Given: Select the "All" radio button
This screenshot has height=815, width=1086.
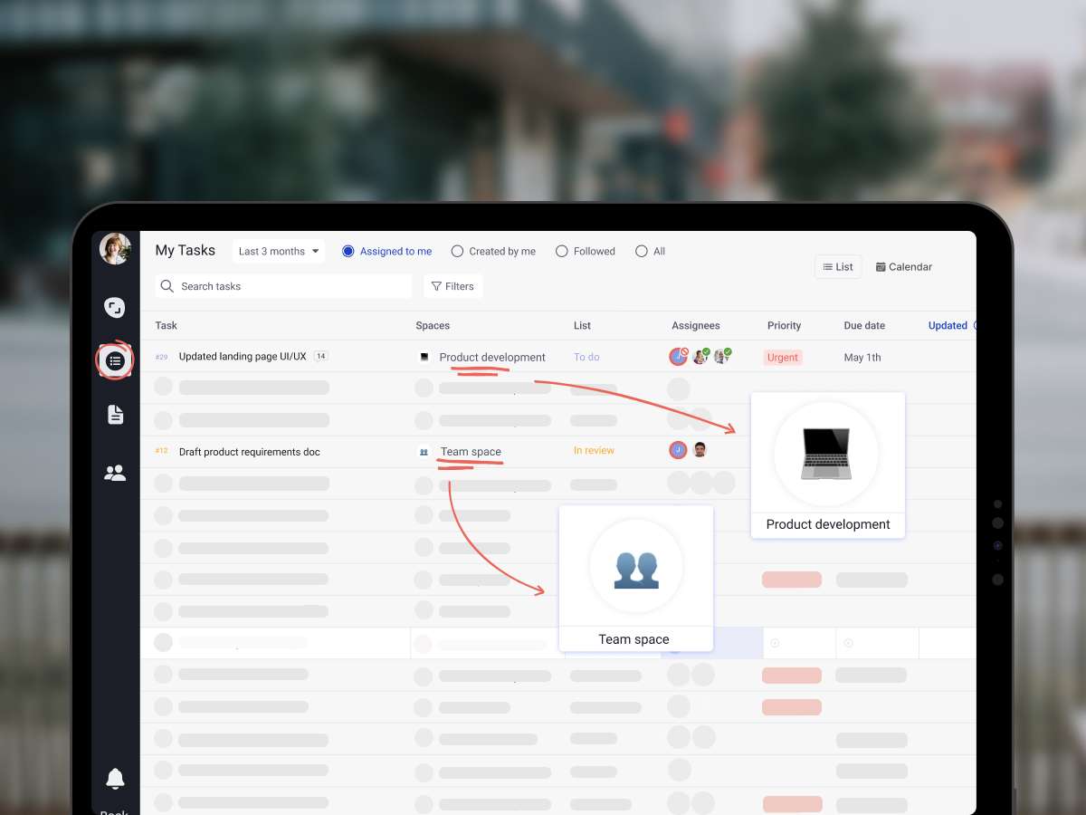Looking at the screenshot, I should (642, 252).
